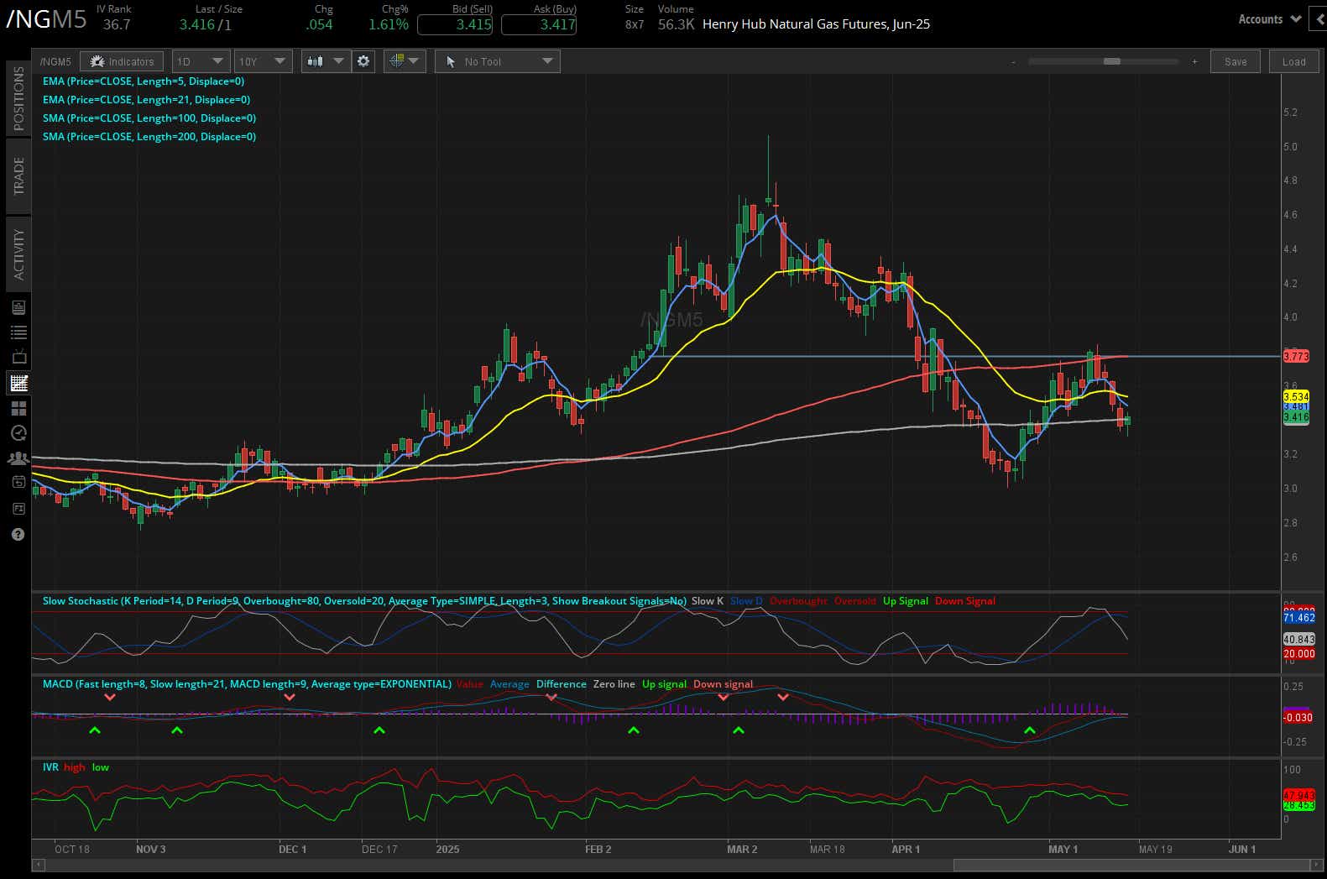1327x879 pixels.
Task: Open chart settings gear
Action: (x=363, y=61)
